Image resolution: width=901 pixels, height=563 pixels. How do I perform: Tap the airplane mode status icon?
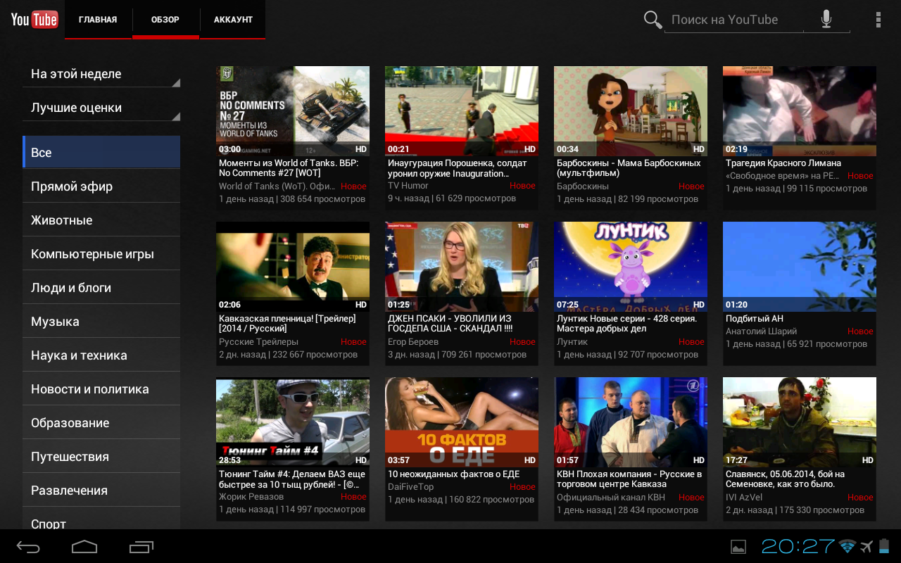(x=867, y=546)
